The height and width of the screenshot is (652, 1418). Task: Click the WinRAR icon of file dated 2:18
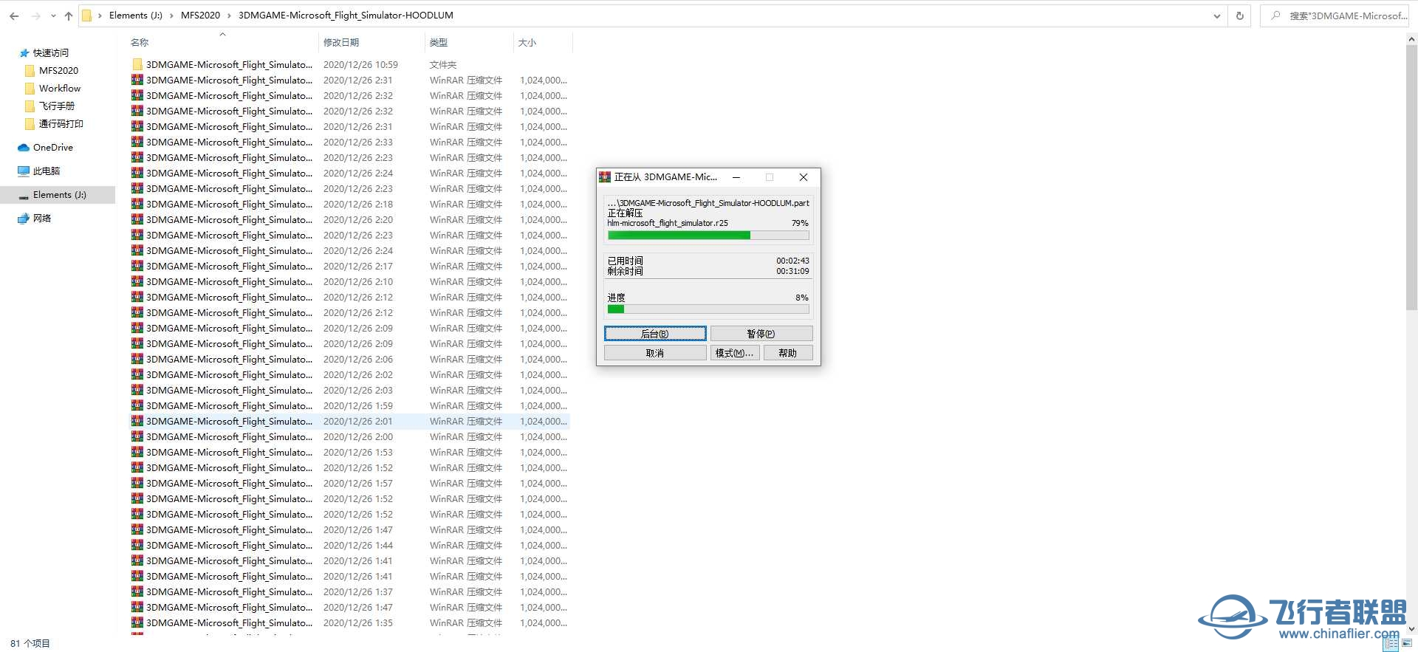tap(137, 204)
